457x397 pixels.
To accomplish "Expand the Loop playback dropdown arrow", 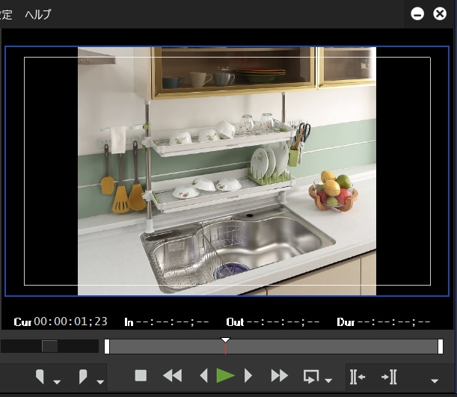I will pos(328,381).
